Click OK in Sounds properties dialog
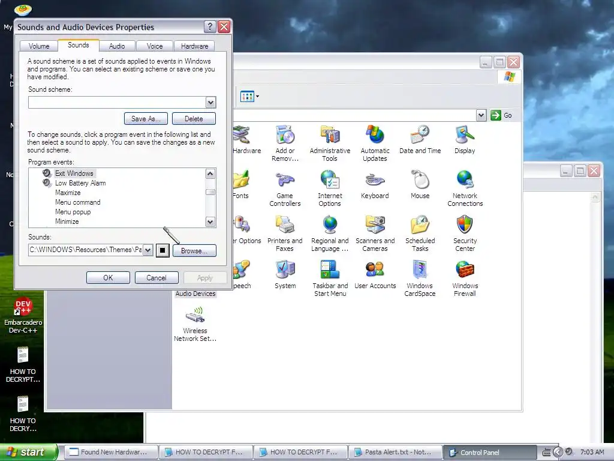 108,277
